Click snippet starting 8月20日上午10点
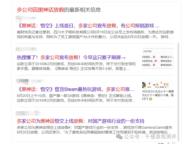Viewport: 182px width, 144px height. [76, 98]
